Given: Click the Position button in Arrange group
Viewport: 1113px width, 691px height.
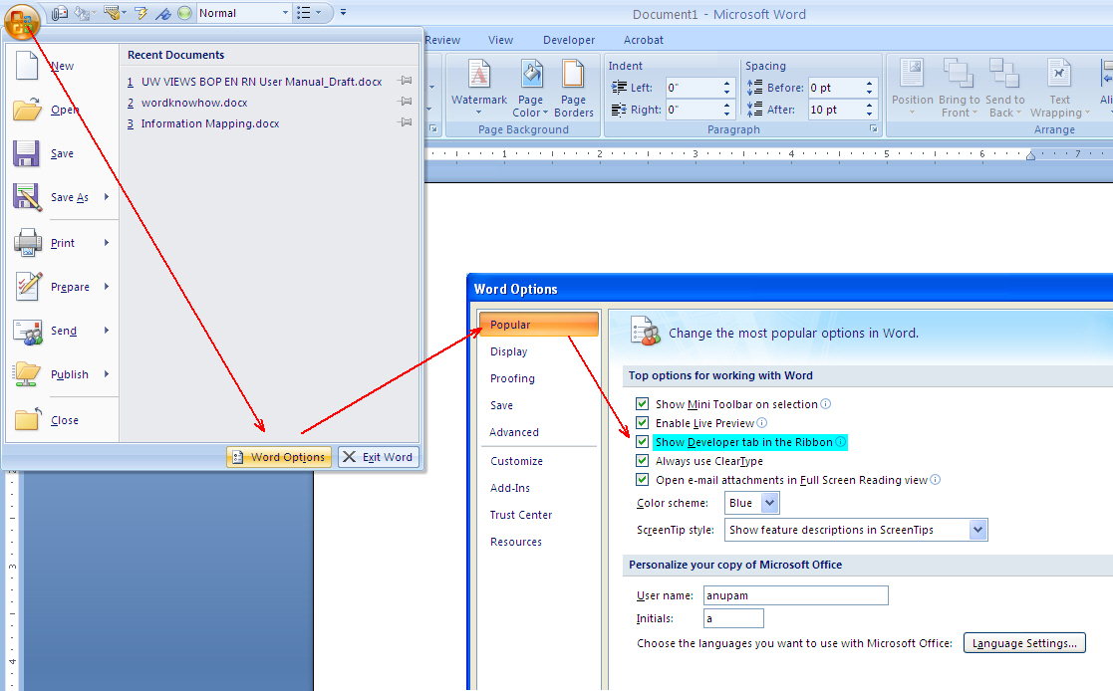Looking at the screenshot, I should (912, 88).
